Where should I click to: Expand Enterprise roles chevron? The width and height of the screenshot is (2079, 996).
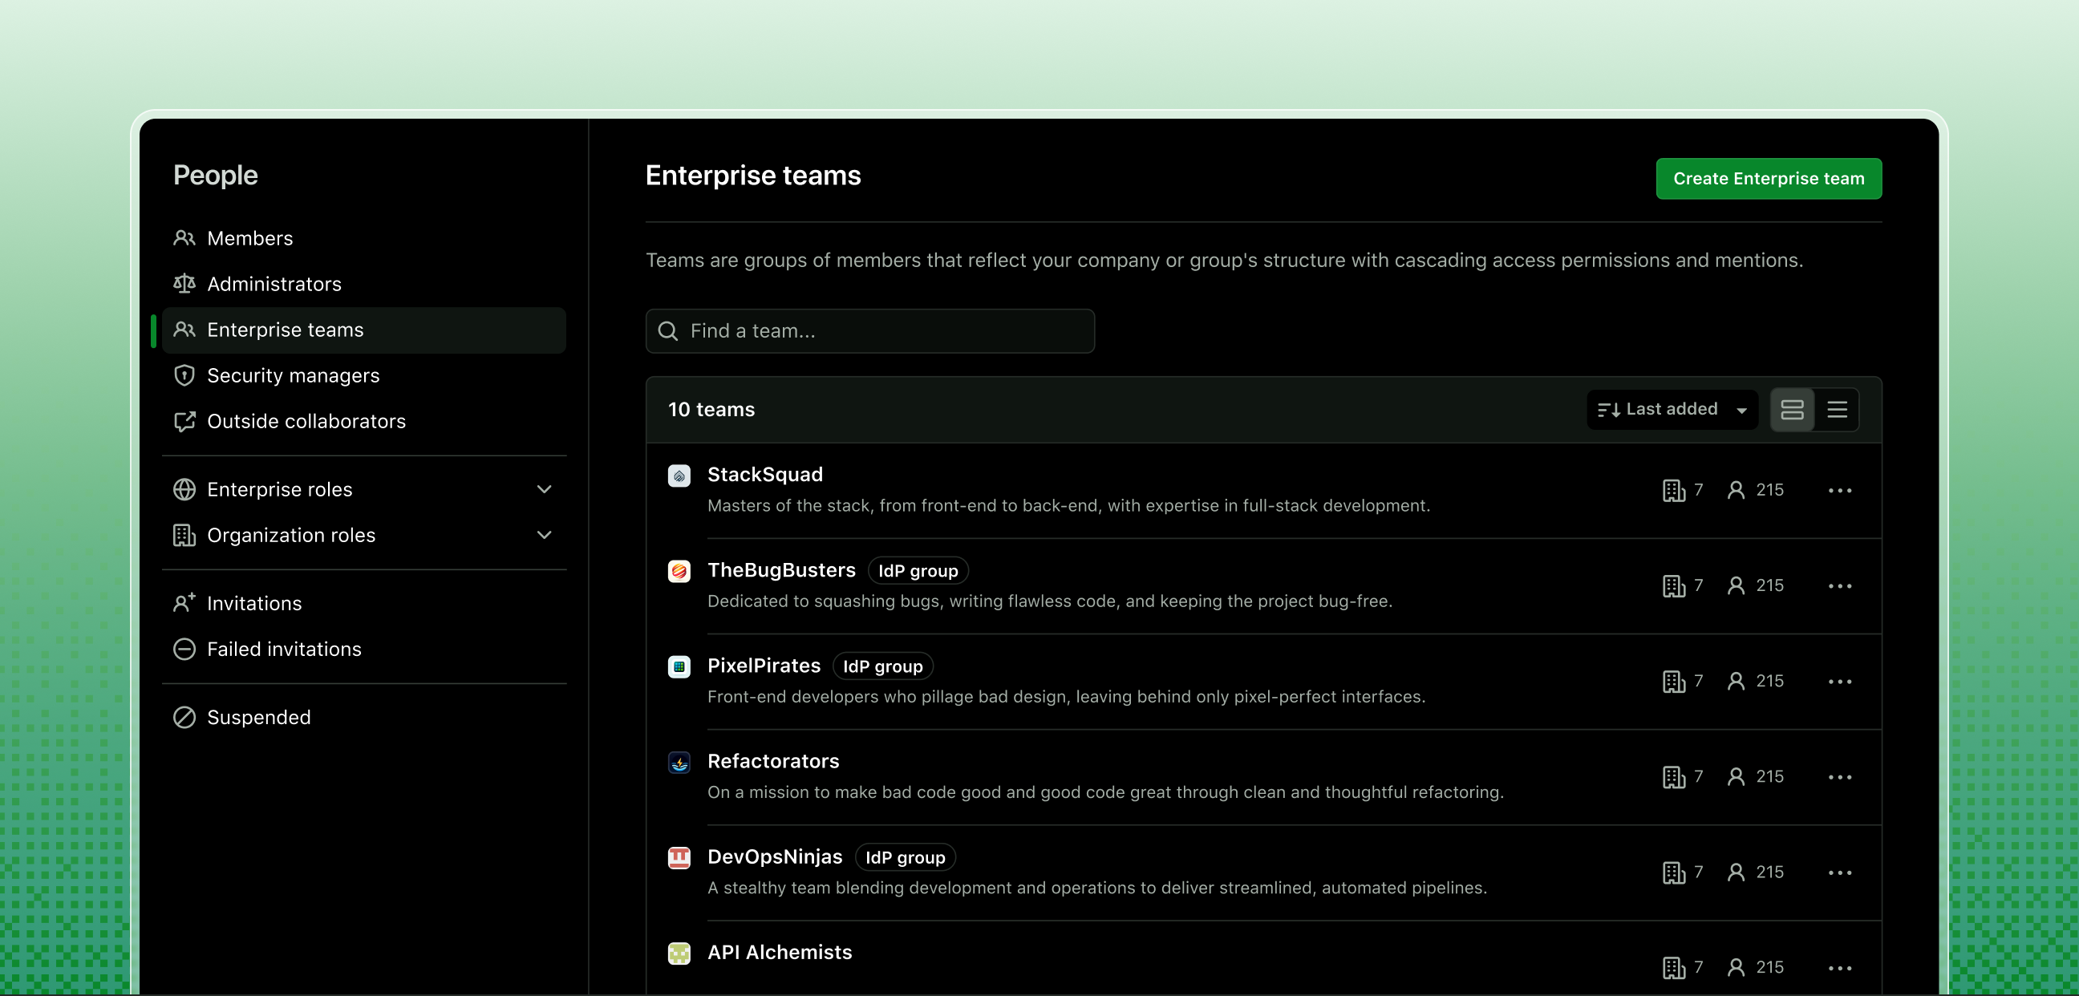tap(545, 489)
